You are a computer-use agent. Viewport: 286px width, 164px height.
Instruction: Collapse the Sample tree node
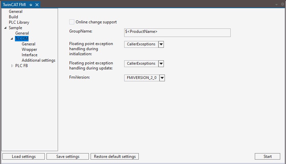[5, 28]
